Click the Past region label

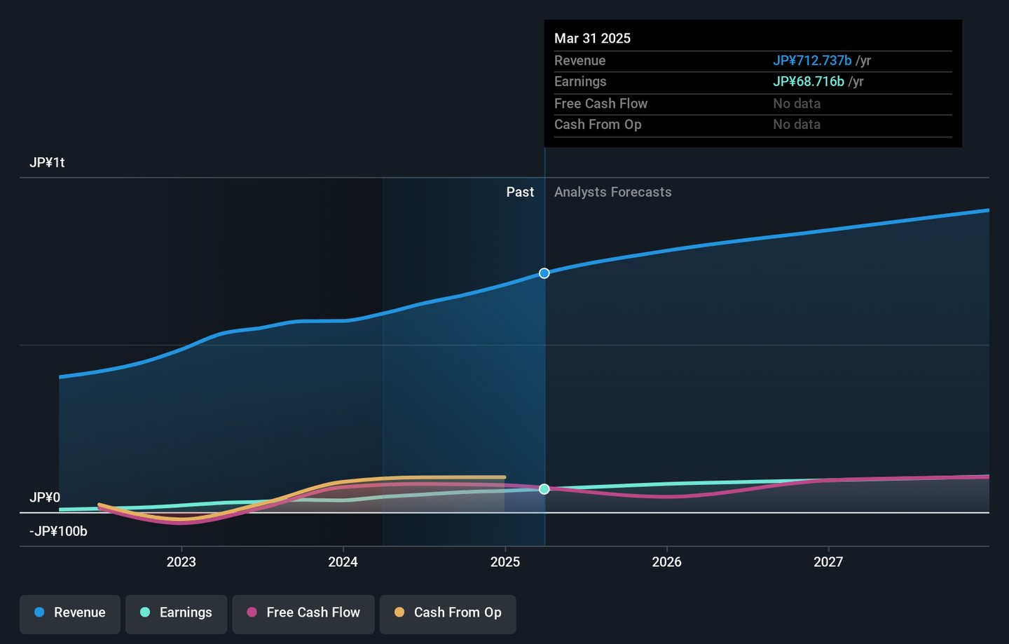tap(520, 192)
